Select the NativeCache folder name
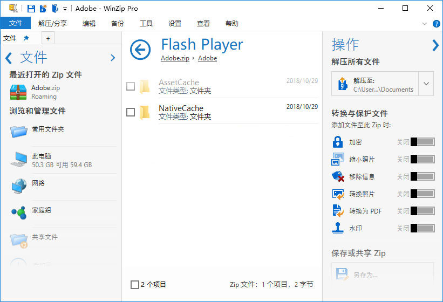The height and width of the screenshot is (302, 443). [181, 108]
